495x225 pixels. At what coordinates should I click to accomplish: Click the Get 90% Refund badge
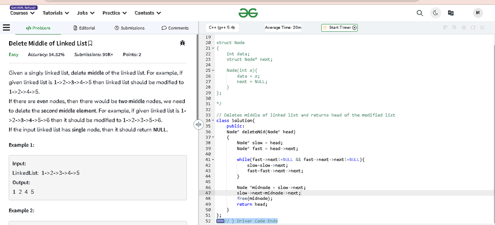pyautogui.click(x=24, y=7)
